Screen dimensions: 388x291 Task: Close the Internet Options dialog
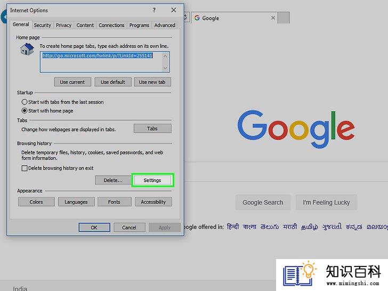(174, 10)
